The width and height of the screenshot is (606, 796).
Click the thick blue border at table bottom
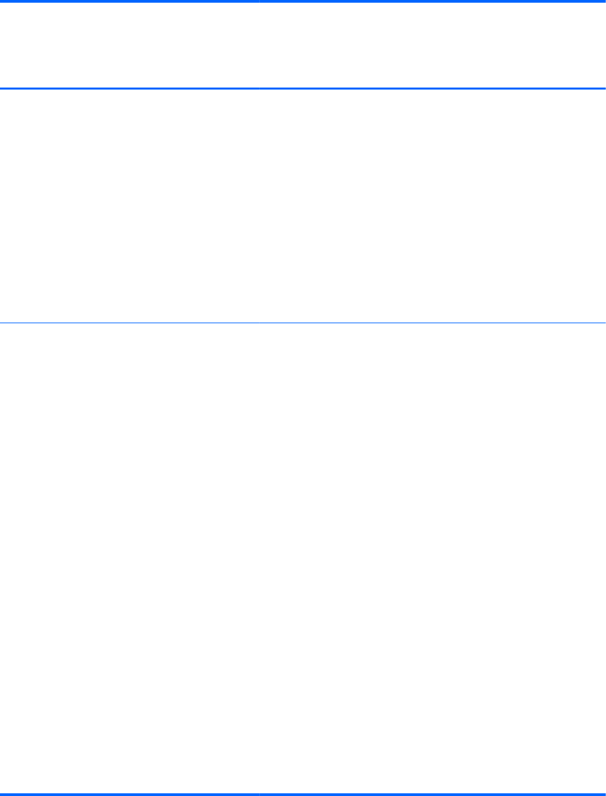303,794
